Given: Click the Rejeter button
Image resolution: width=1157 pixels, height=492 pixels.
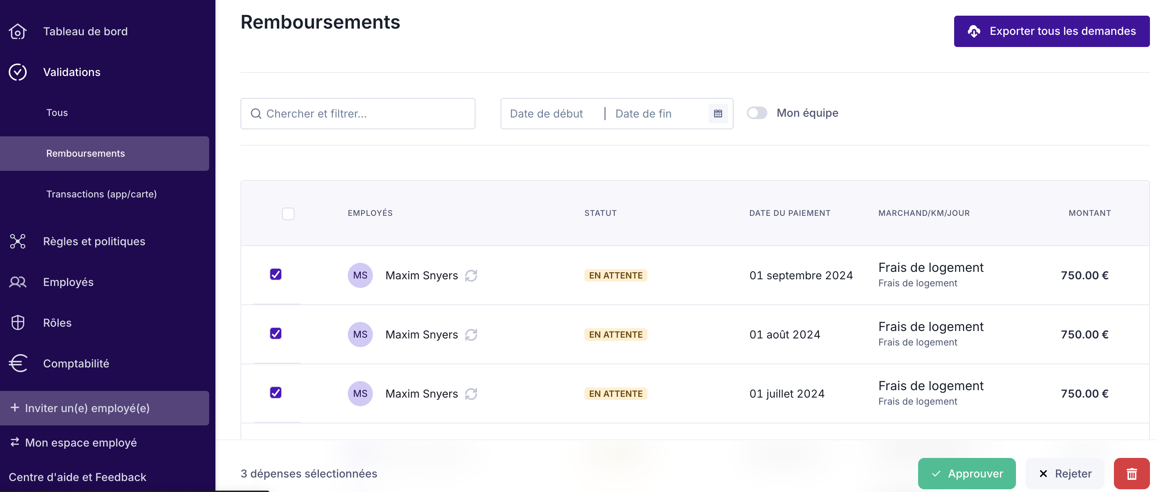Looking at the screenshot, I should click(x=1065, y=474).
